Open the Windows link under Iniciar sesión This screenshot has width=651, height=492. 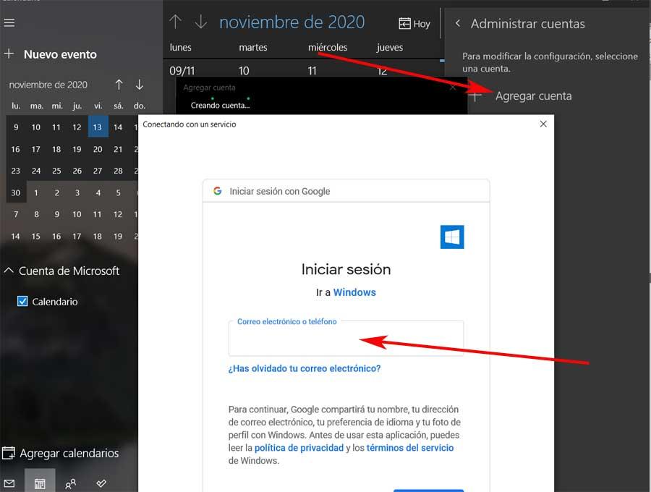354,292
